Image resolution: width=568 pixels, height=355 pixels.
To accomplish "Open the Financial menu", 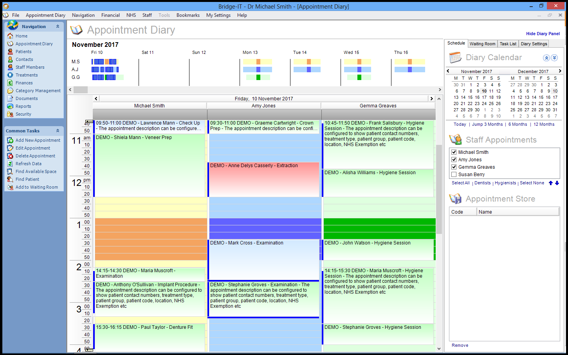I will pos(110,15).
